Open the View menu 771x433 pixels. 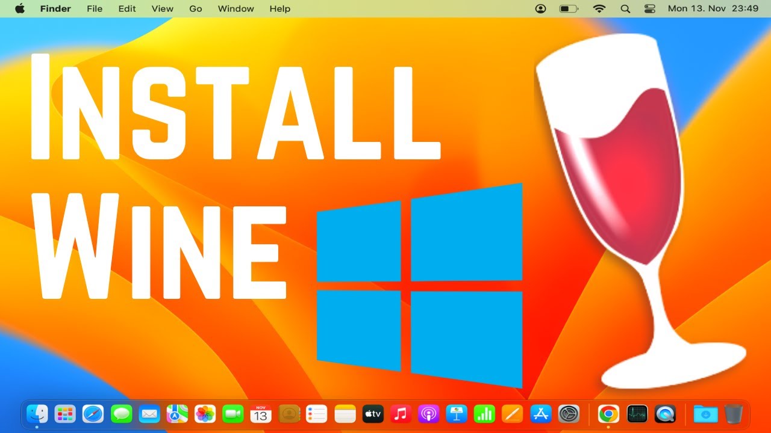[x=163, y=8]
